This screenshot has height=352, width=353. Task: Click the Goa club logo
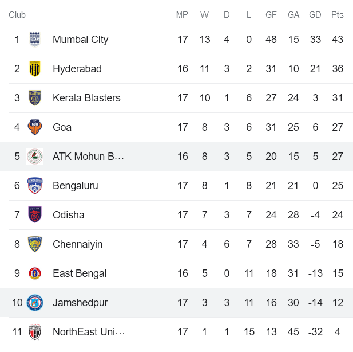(x=35, y=127)
